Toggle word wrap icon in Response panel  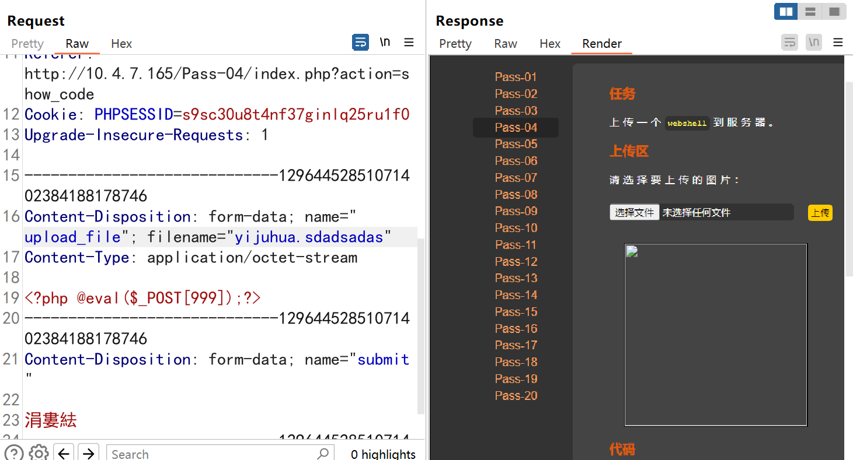coord(790,43)
